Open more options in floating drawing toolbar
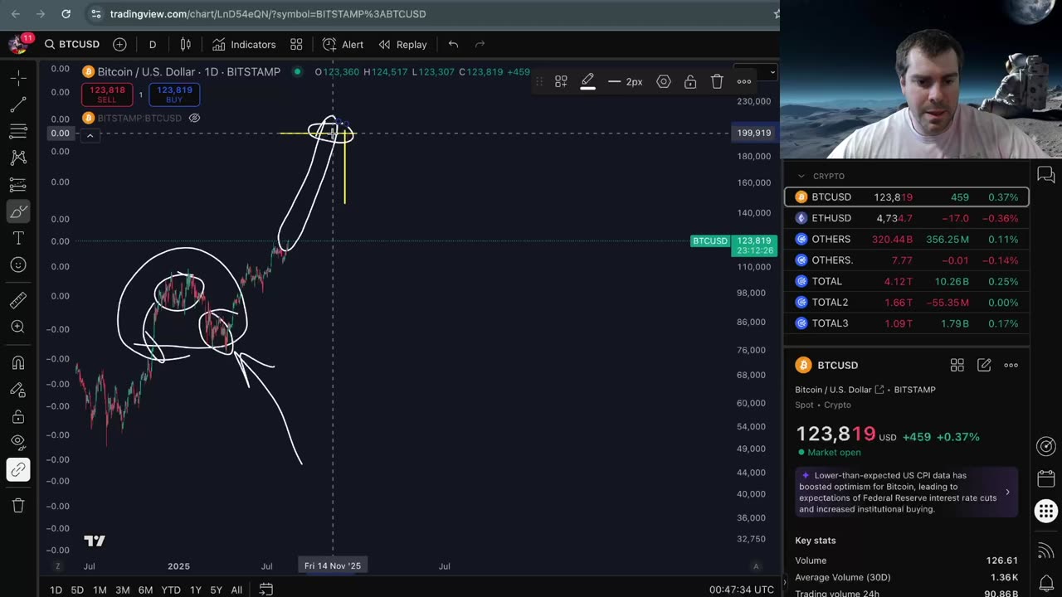 [744, 81]
